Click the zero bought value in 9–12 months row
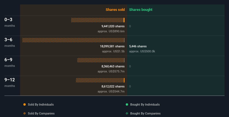The image size is (229, 117). [130, 86]
